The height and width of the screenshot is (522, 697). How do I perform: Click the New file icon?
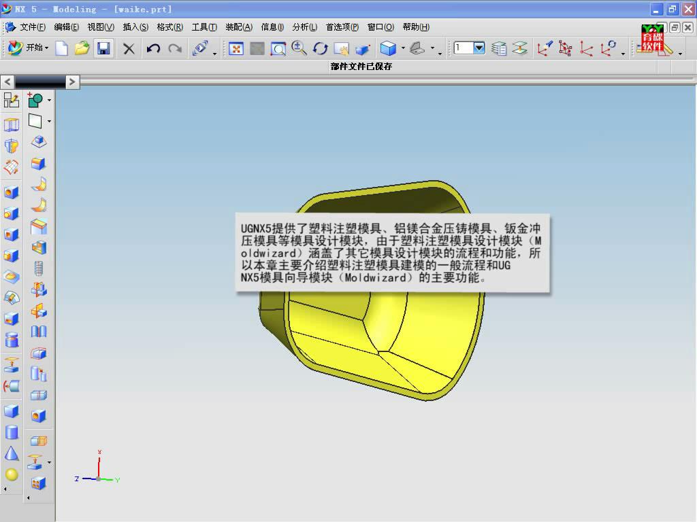point(61,48)
